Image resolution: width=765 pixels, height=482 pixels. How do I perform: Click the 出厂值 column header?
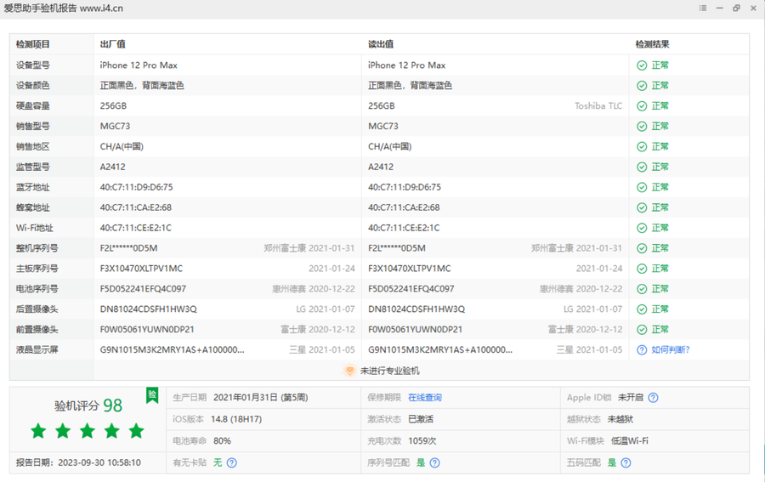tap(113, 44)
